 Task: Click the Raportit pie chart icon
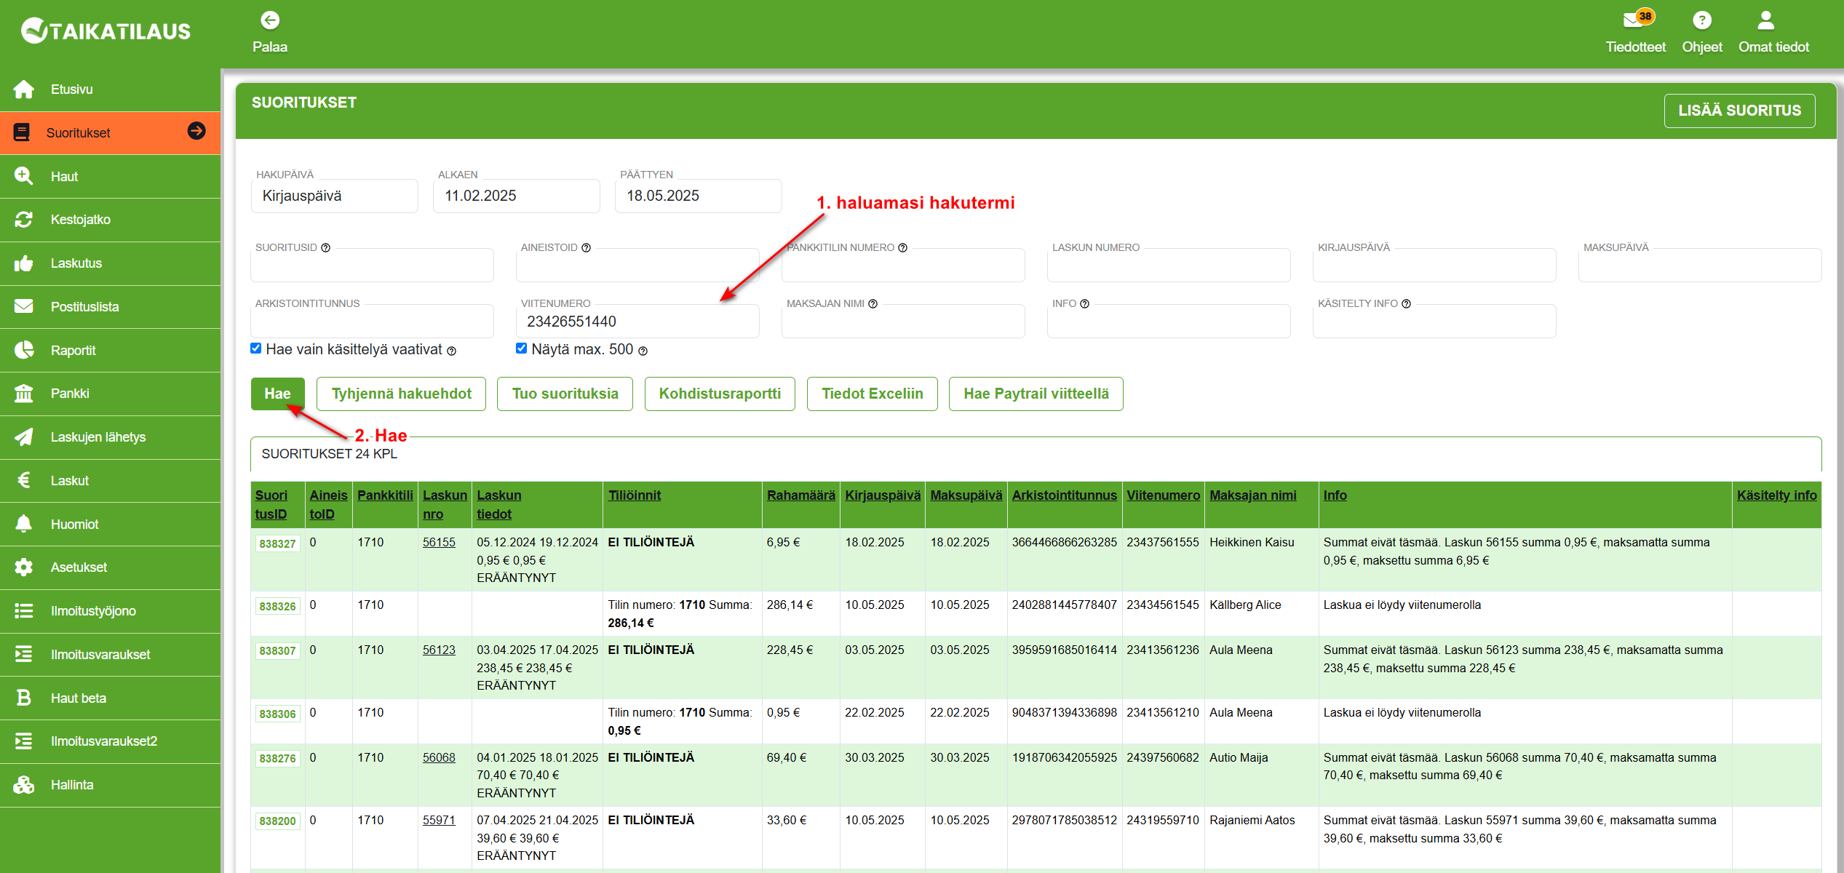click(x=24, y=350)
